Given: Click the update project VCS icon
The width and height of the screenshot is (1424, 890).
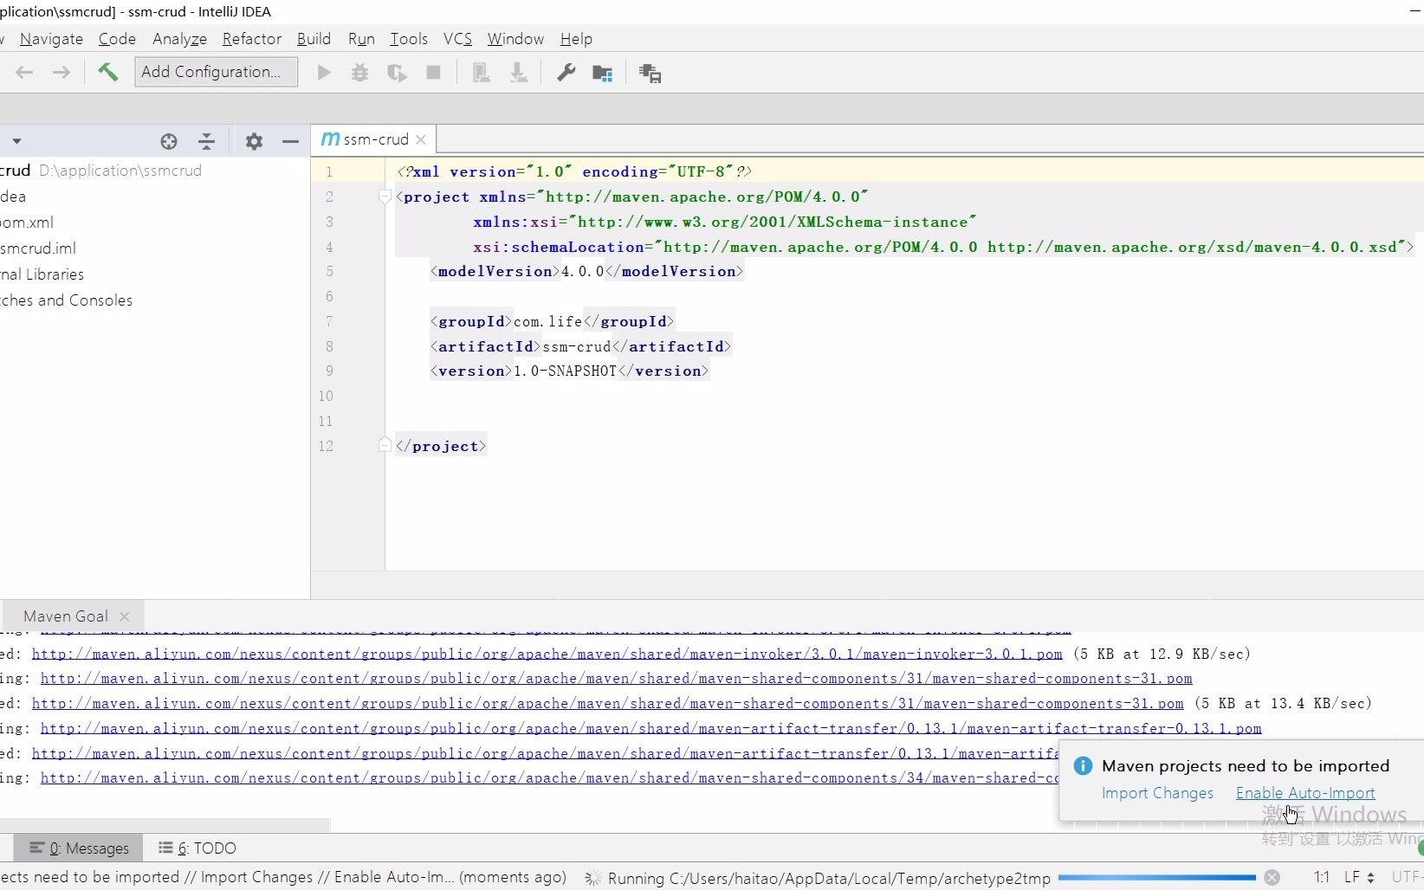Looking at the screenshot, I should point(482,73).
